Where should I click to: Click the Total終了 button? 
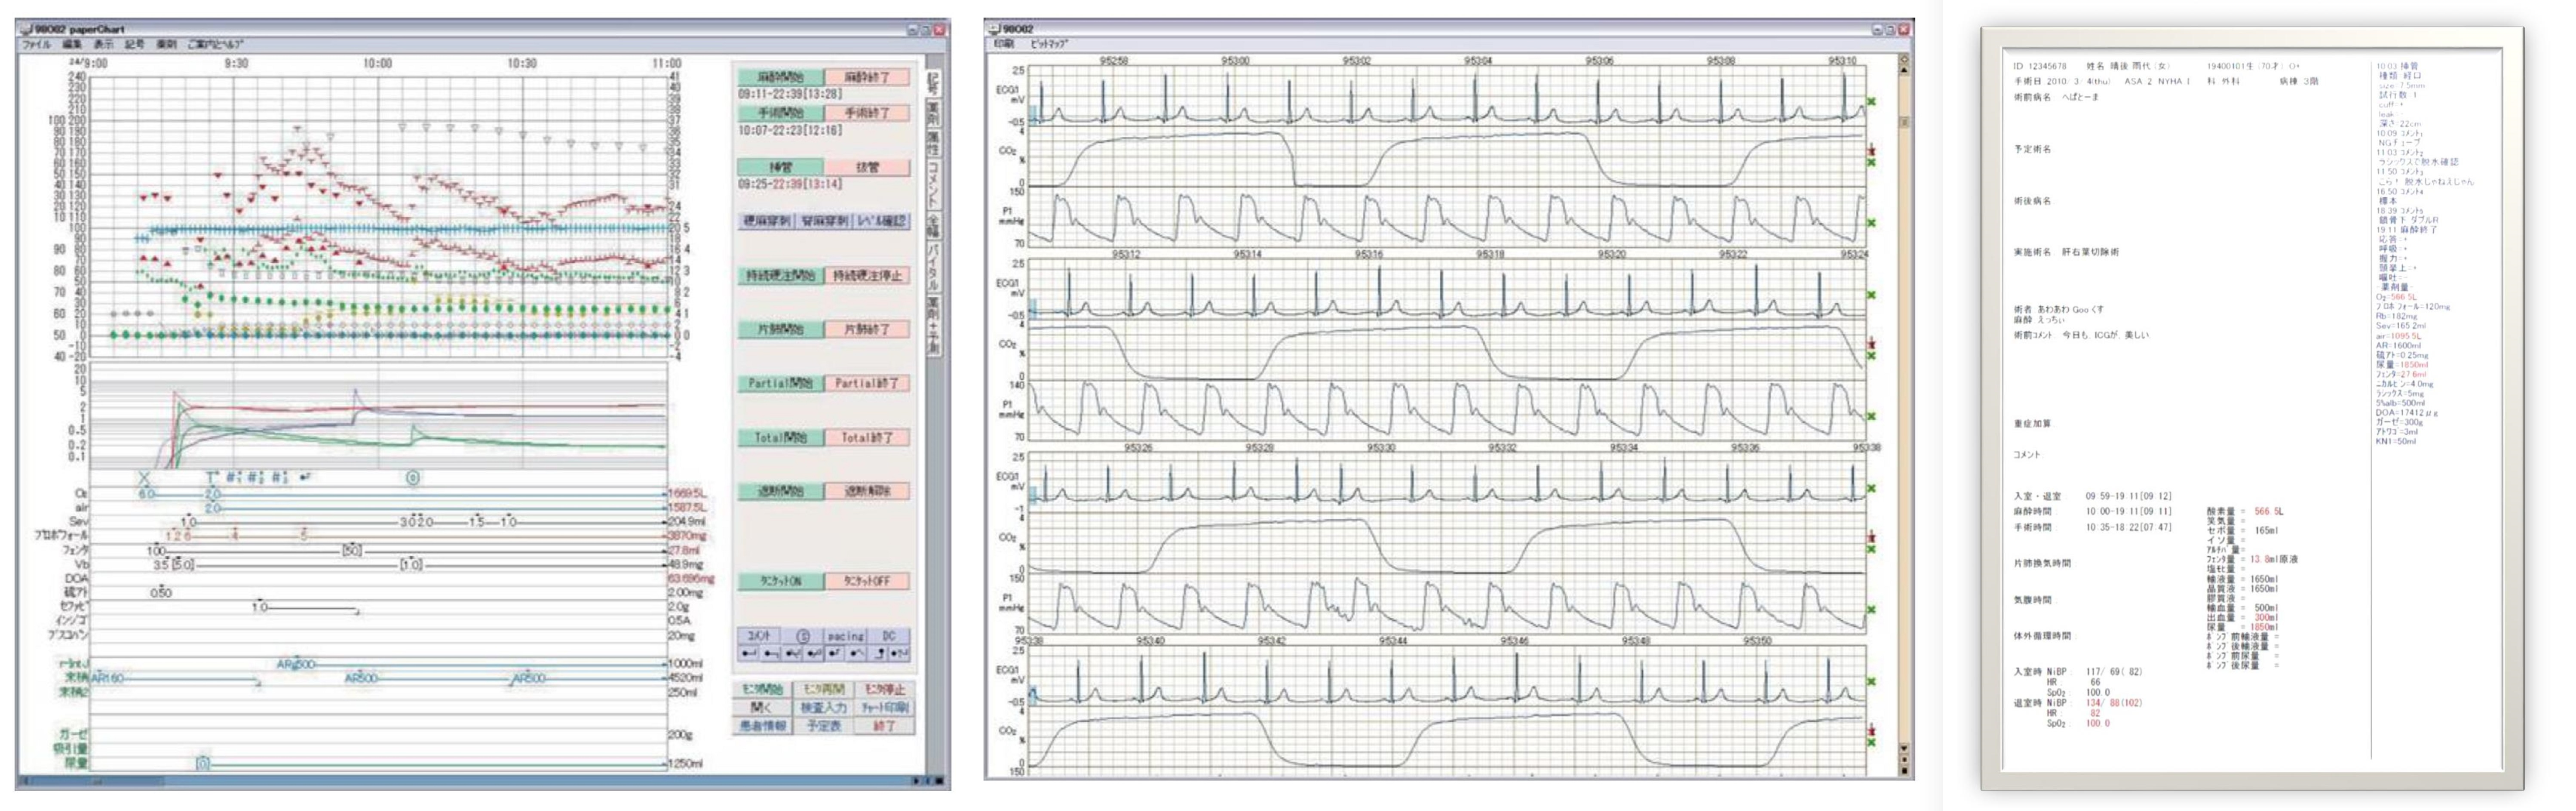867,436
